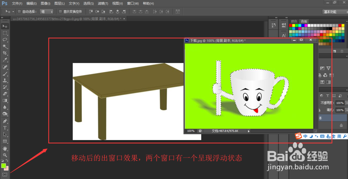Select the Gradient tool
Image resolution: width=348 pixels, height=179 pixels.
coord(5,101)
